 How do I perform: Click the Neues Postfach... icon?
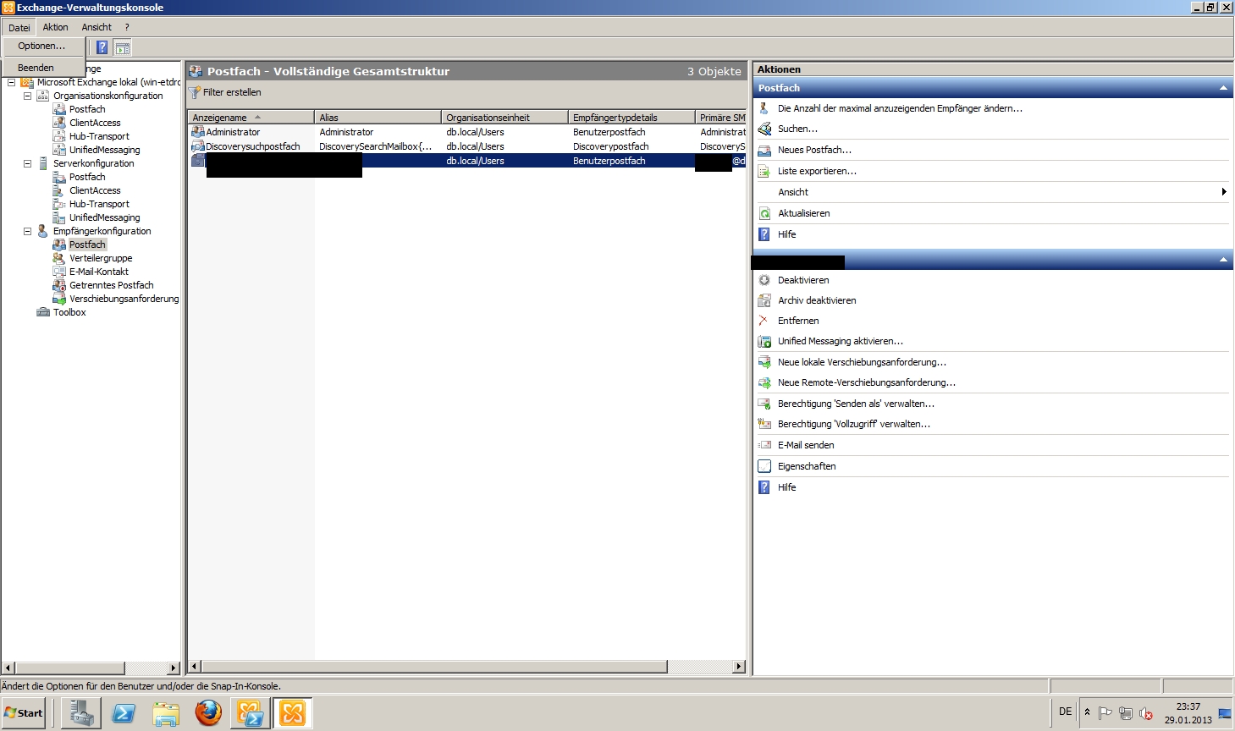pos(764,150)
